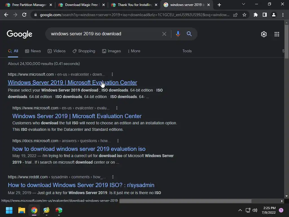Viewport: 289px width, 217px height.
Task: Clear the search box with the X
Action: (164, 34)
